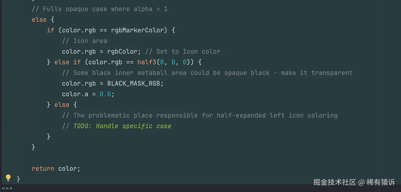The width and height of the screenshot is (401, 192).
Task: Click the "Fully opaque case" comment line
Action: [x=99, y=9]
